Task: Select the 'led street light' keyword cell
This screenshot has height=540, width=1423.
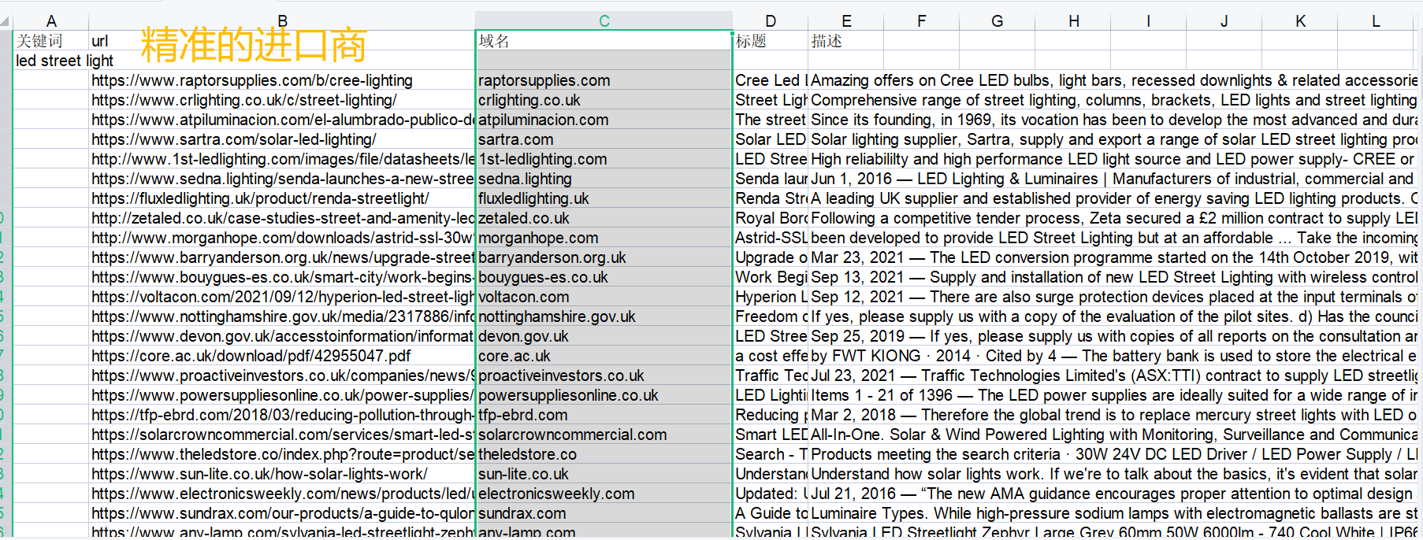Action: tap(51, 61)
